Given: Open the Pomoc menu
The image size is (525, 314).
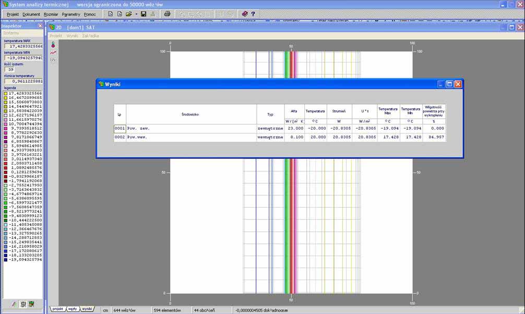Looking at the screenshot, I should [90, 15].
